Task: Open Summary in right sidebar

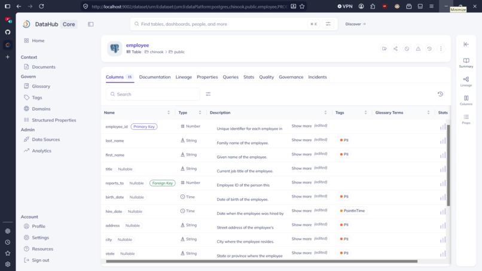Action: click(x=466, y=63)
